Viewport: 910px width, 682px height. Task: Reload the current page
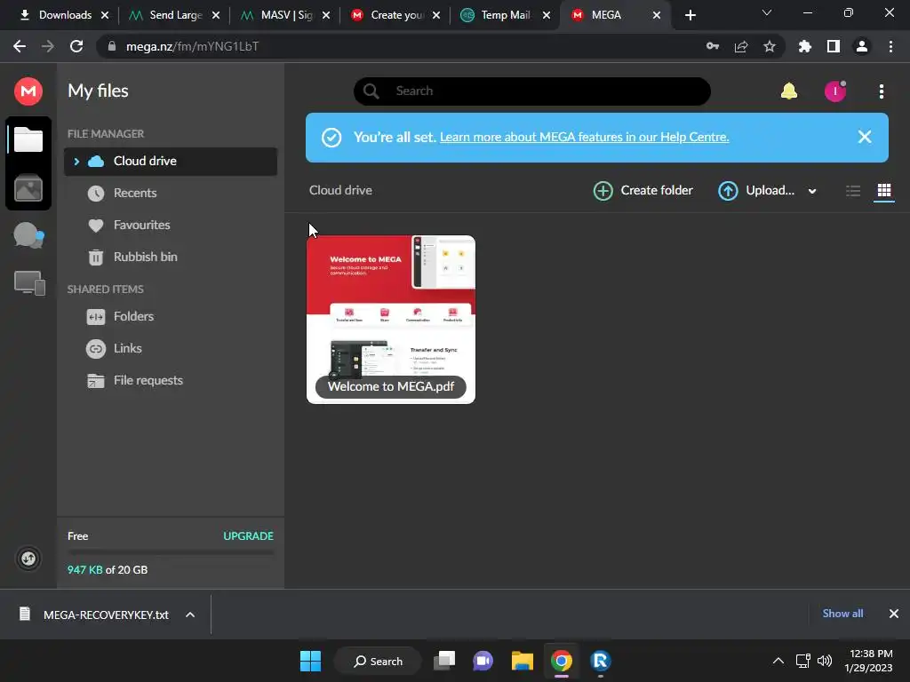[x=76, y=46]
